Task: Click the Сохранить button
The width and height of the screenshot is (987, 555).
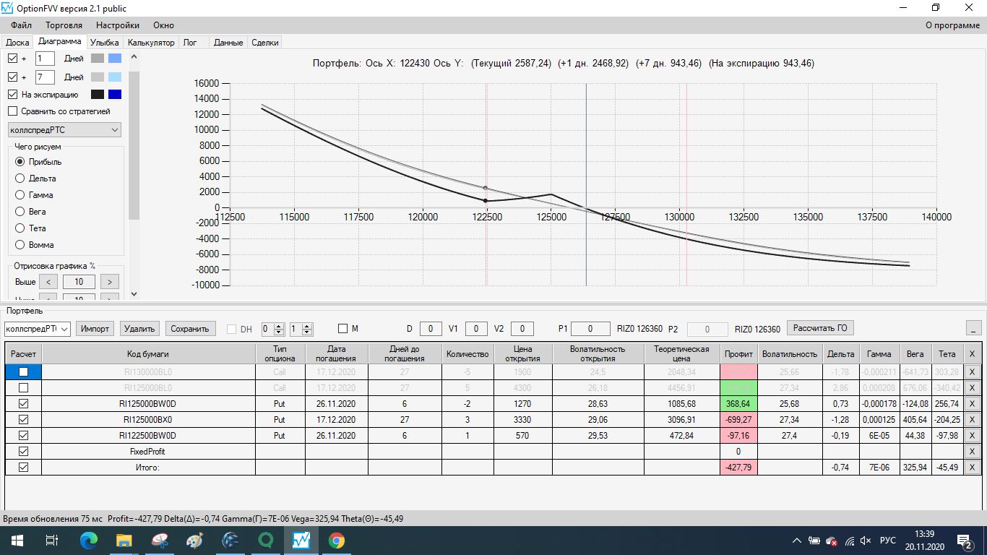Action: pos(190,329)
